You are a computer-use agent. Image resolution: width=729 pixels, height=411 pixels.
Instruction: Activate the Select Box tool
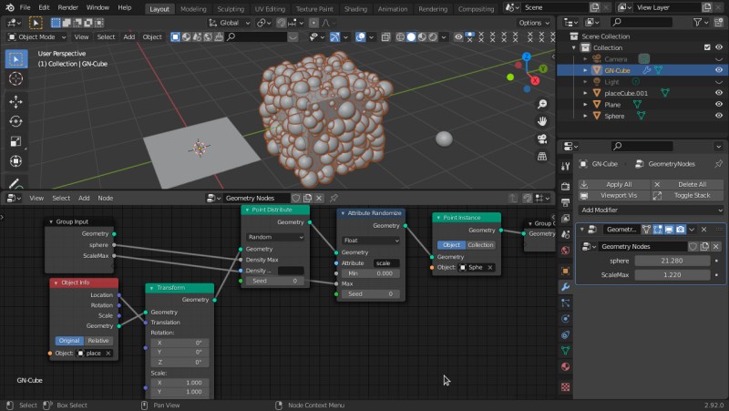pos(15,59)
